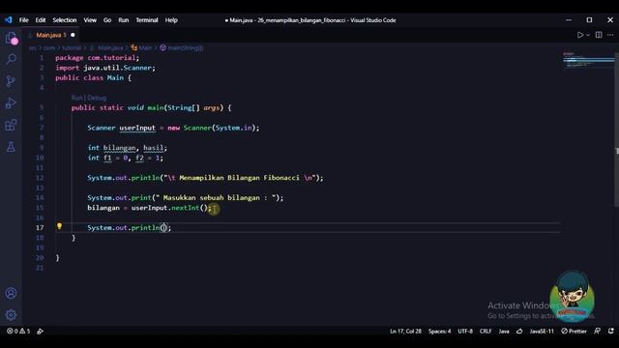Click the com.tutorial package name
Image resolution: width=619 pixels, height=348 pixels.
111,58
